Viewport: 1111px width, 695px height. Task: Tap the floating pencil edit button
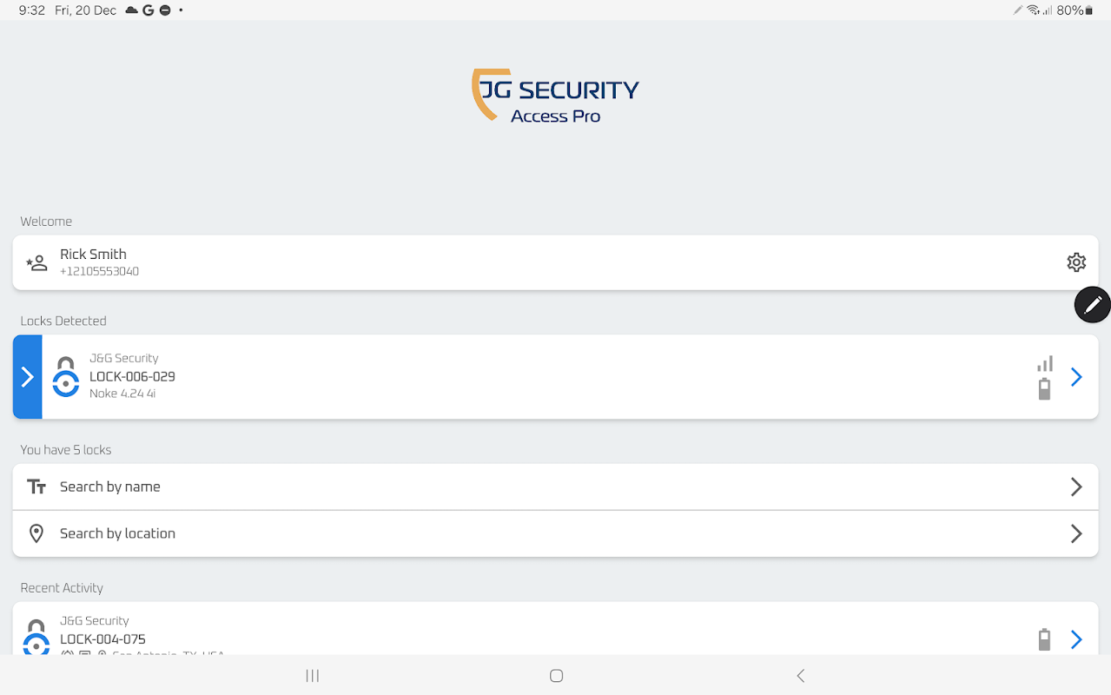point(1092,304)
